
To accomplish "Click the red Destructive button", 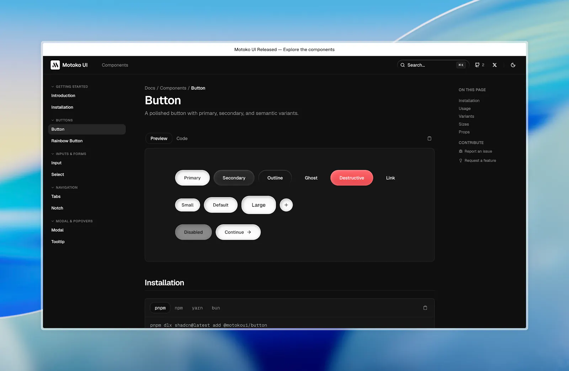I will tap(352, 178).
